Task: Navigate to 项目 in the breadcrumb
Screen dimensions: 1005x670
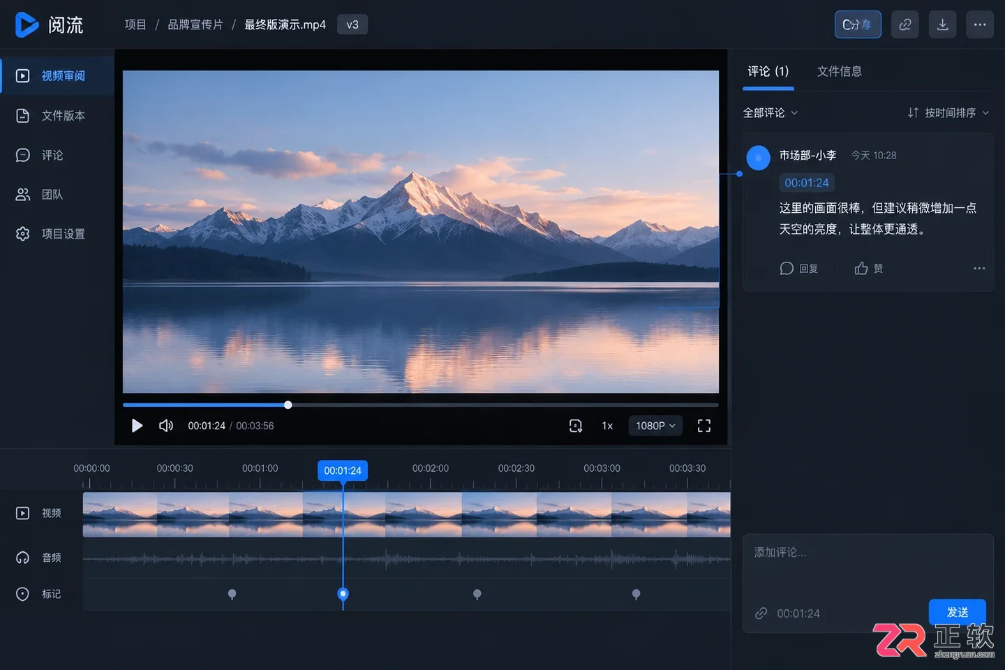Action: point(135,24)
